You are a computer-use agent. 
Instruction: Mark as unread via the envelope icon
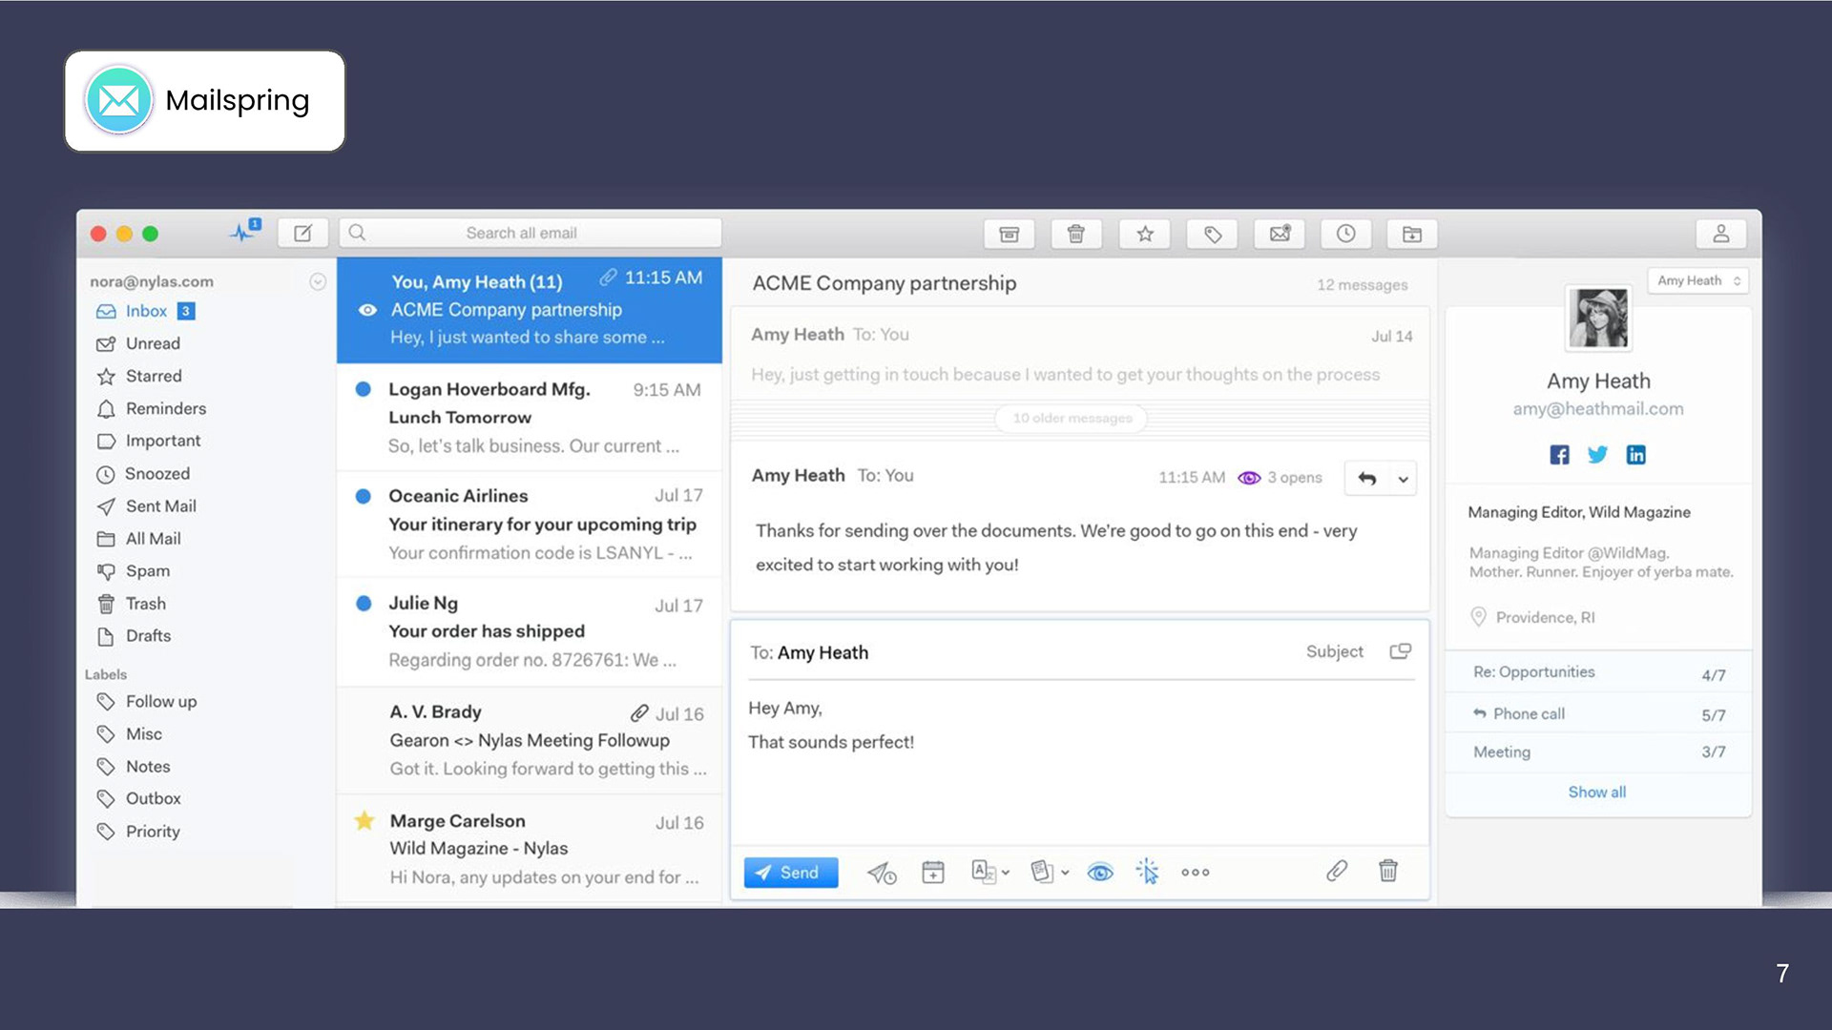click(x=1280, y=234)
